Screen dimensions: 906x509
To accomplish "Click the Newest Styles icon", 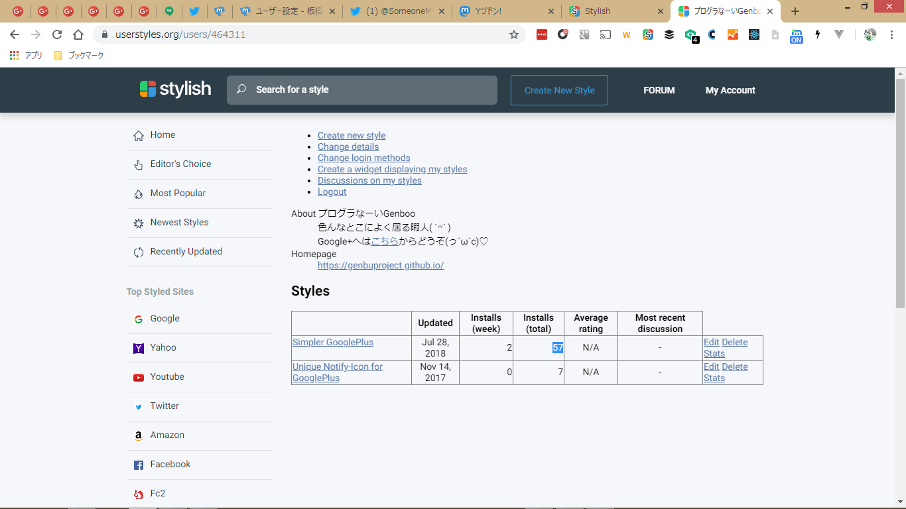I will pyautogui.click(x=139, y=223).
